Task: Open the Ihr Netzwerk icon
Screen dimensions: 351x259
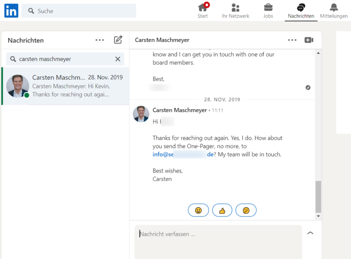Action: point(235,8)
